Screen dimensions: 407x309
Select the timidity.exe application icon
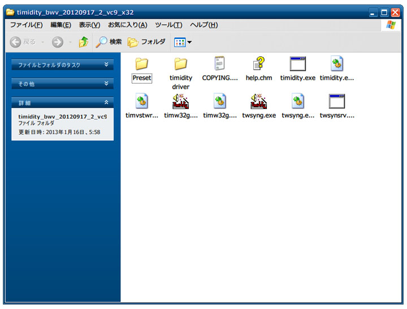pyautogui.click(x=298, y=64)
